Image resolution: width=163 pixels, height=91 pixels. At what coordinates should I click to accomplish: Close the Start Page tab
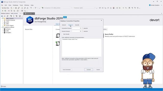point(33,14)
